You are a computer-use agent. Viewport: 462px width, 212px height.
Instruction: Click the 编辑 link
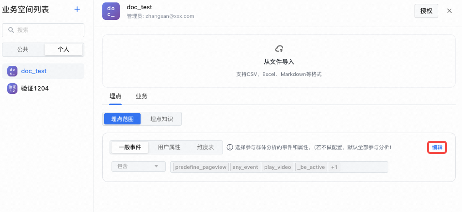coord(437,147)
